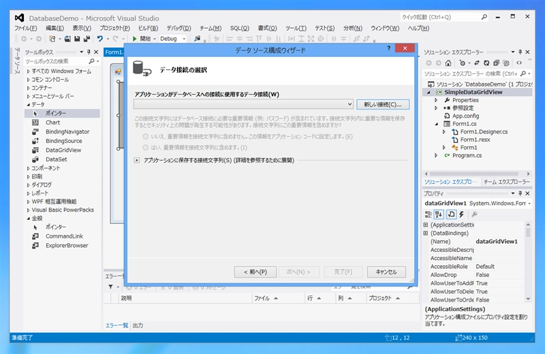Open the ファイル(F) menu
Image resolution: width=545 pixels, height=354 pixels.
pos(25,28)
